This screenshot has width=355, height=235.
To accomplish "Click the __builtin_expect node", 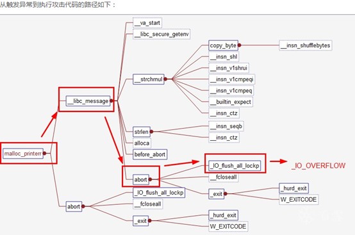I will click(x=231, y=102).
